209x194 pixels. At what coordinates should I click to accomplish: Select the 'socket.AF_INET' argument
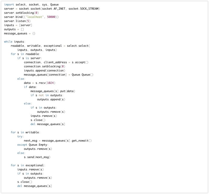(54, 9)
